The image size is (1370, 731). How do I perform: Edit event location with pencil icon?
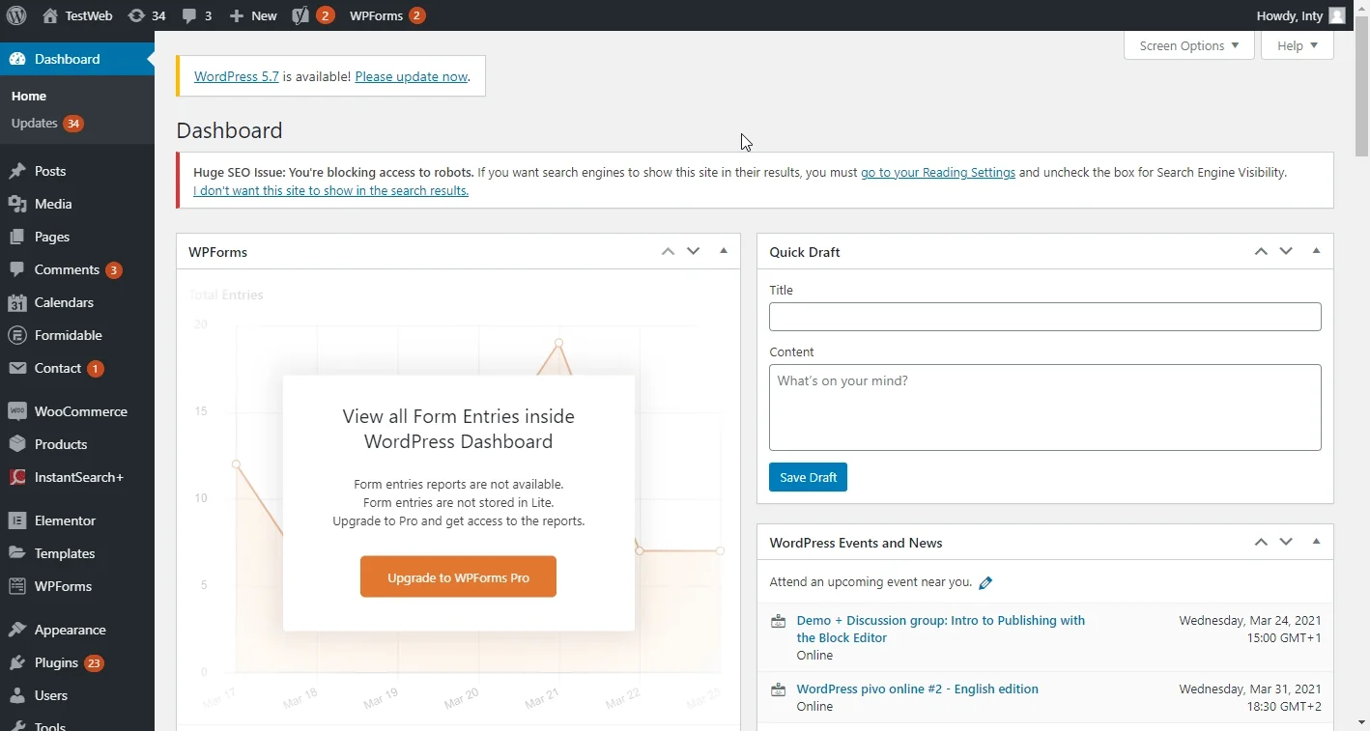coord(985,582)
